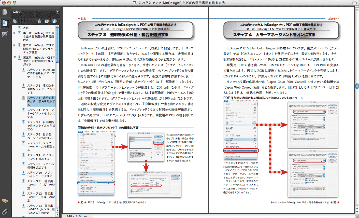Open bookmark 第二章 InDesignでする閲覧用PDFのインタラクティブ機能
Viewport: 359px width, 218px height.
tap(39, 49)
